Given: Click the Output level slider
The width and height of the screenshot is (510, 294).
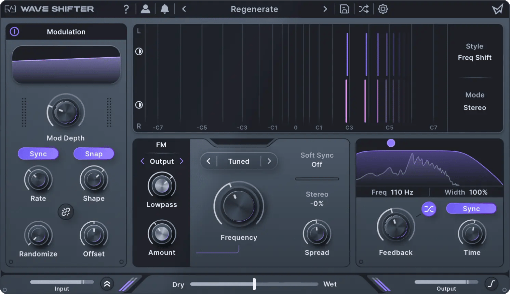Looking at the screenshot, I should pyautogui.click(x=446, y=282).
